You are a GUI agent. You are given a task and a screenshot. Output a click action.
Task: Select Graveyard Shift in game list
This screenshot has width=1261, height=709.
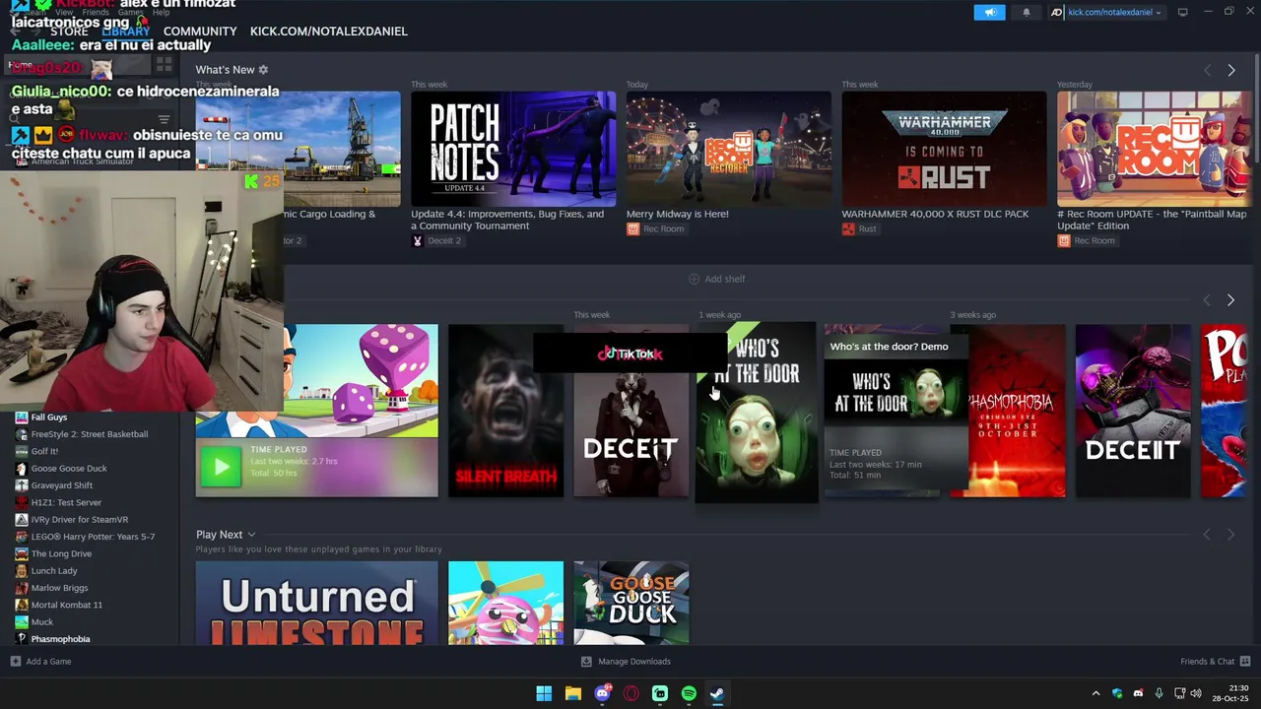pyautogui.click(x=61, y=485)
